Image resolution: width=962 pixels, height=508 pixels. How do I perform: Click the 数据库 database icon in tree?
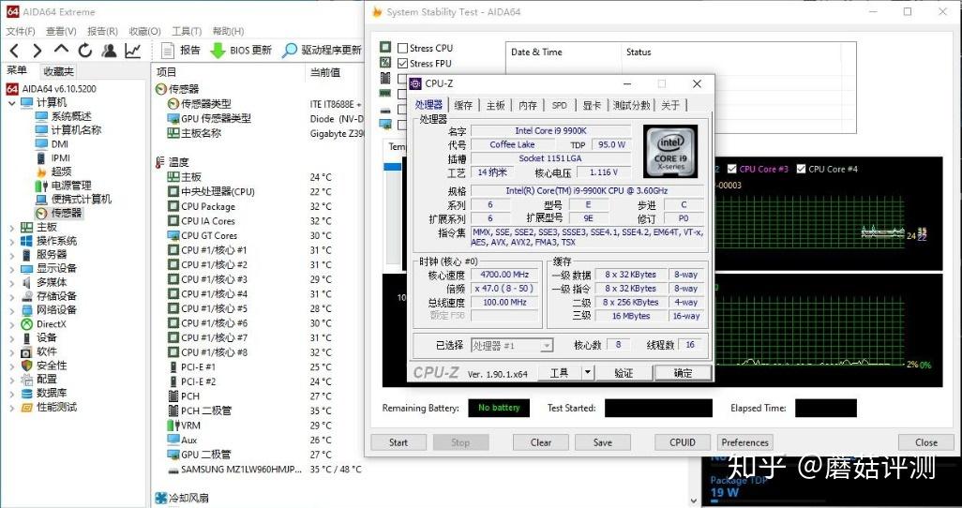26,393
